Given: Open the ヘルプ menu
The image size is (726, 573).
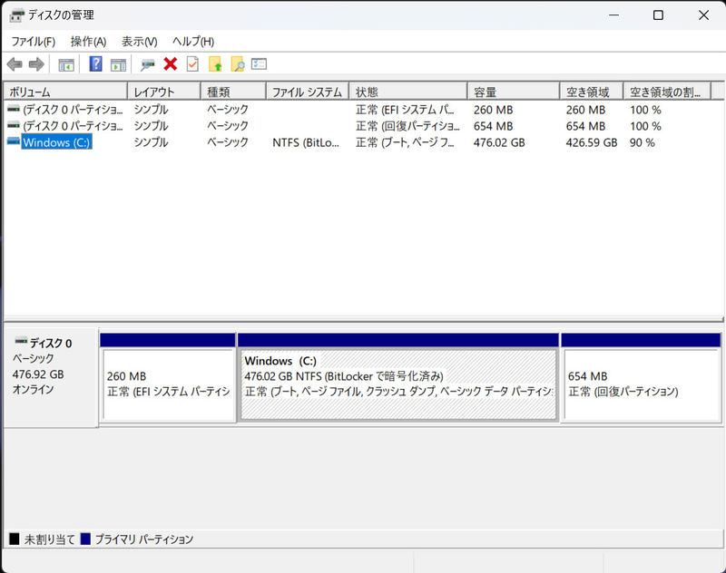Looking at the screenshot, I should 191,41.
